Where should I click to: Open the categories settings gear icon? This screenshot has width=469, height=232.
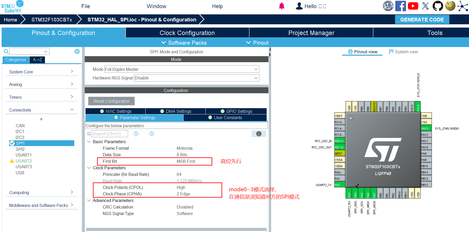click(x=77, y=51)
